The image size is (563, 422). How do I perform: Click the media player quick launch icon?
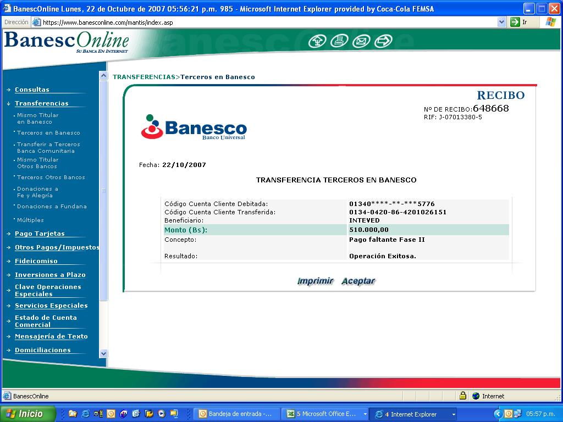coord(162,414)
